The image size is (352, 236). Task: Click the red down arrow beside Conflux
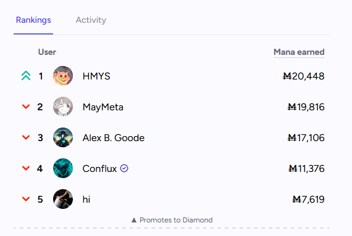[26, 168]
